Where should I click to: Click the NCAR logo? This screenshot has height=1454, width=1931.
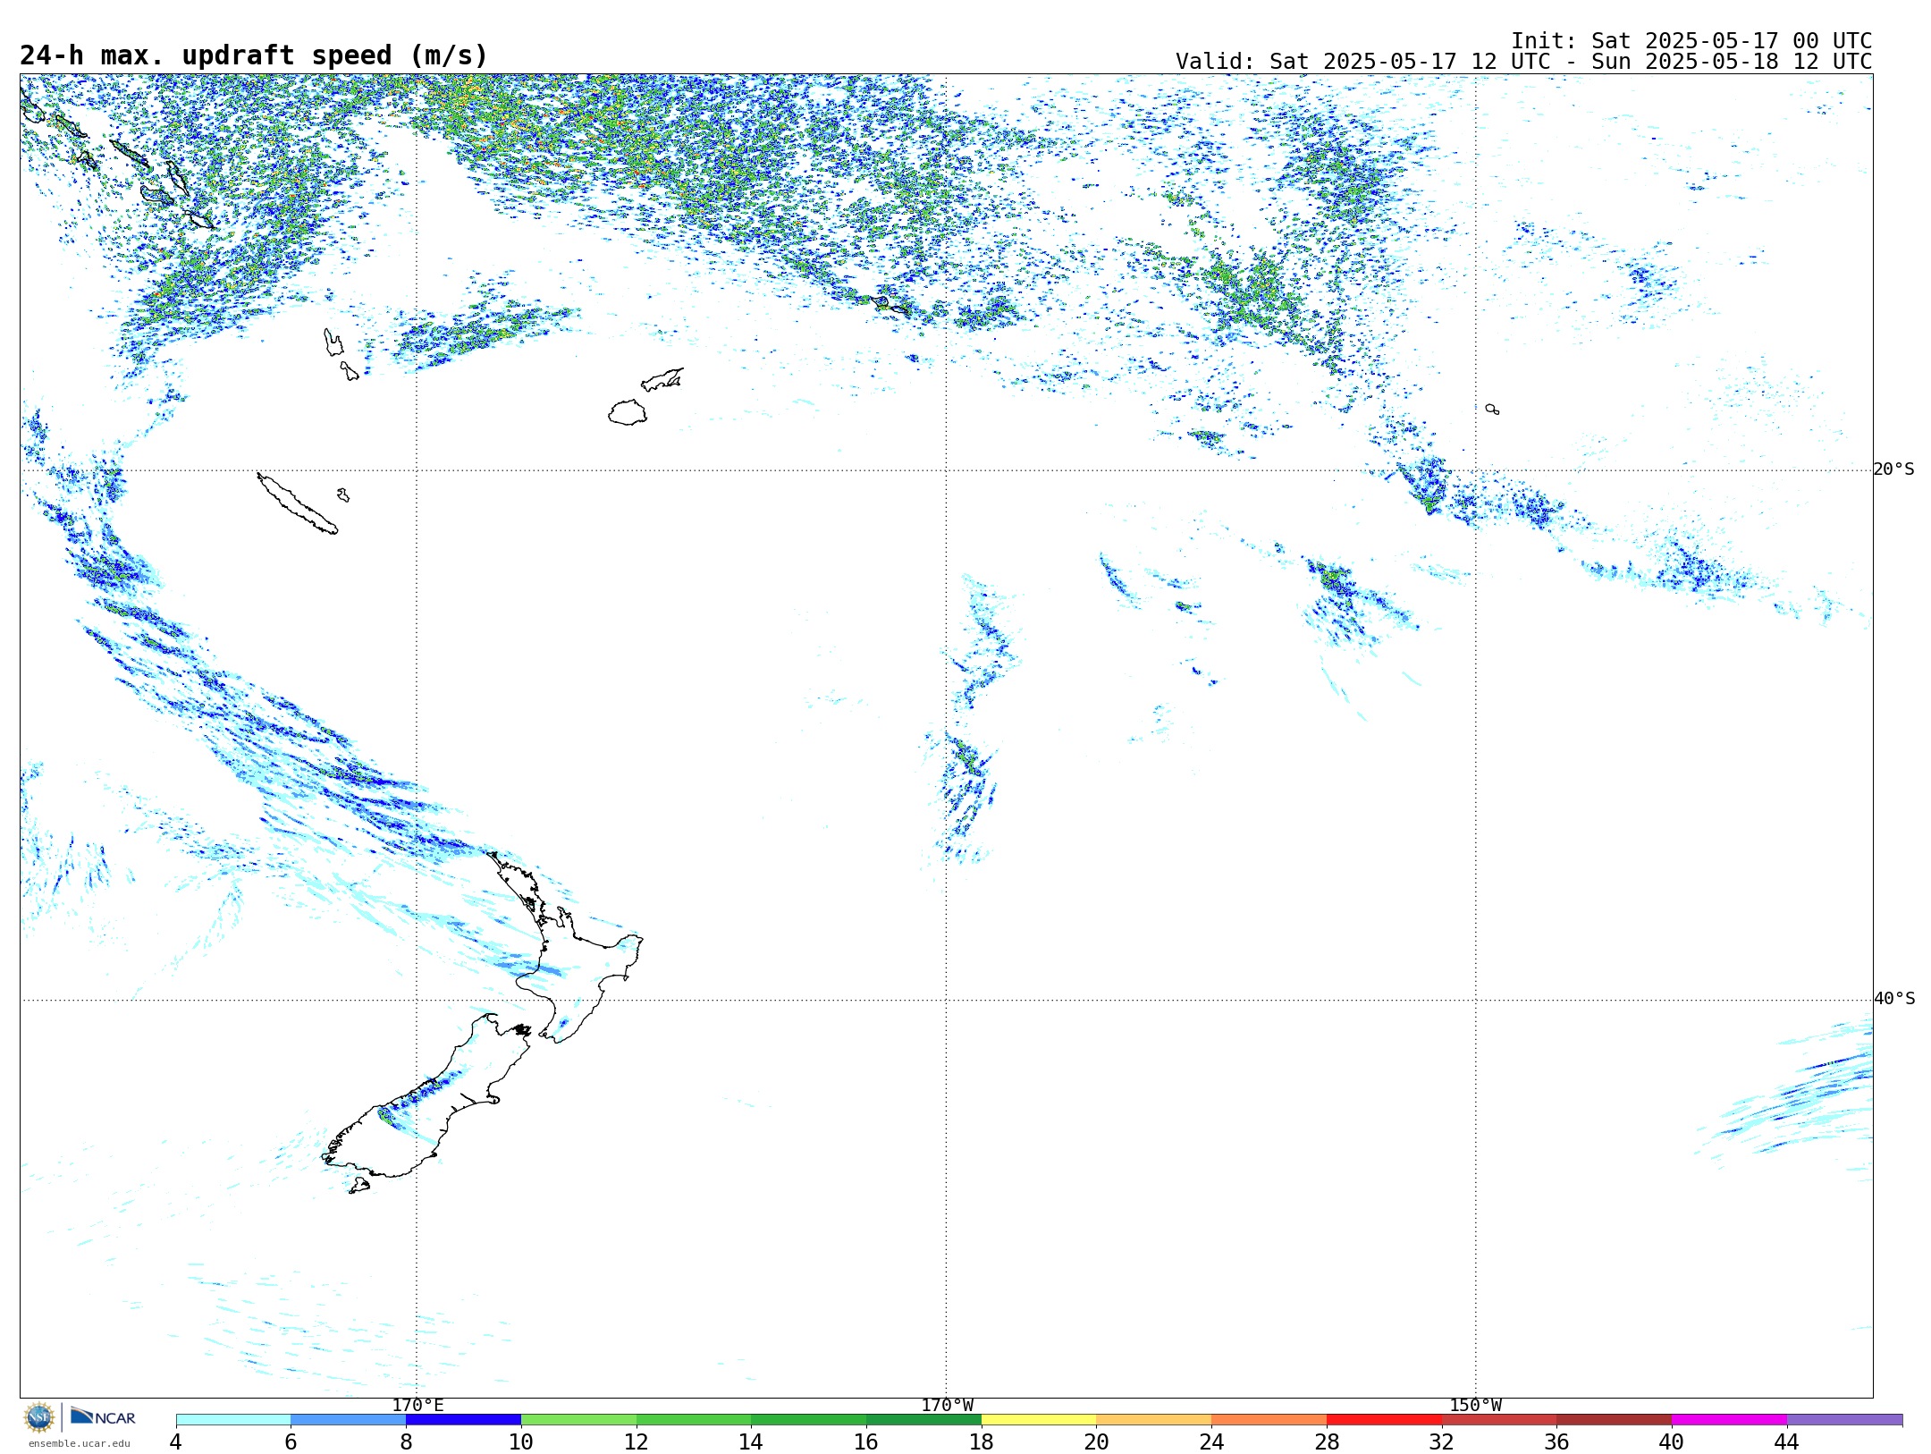(103, 1416)
